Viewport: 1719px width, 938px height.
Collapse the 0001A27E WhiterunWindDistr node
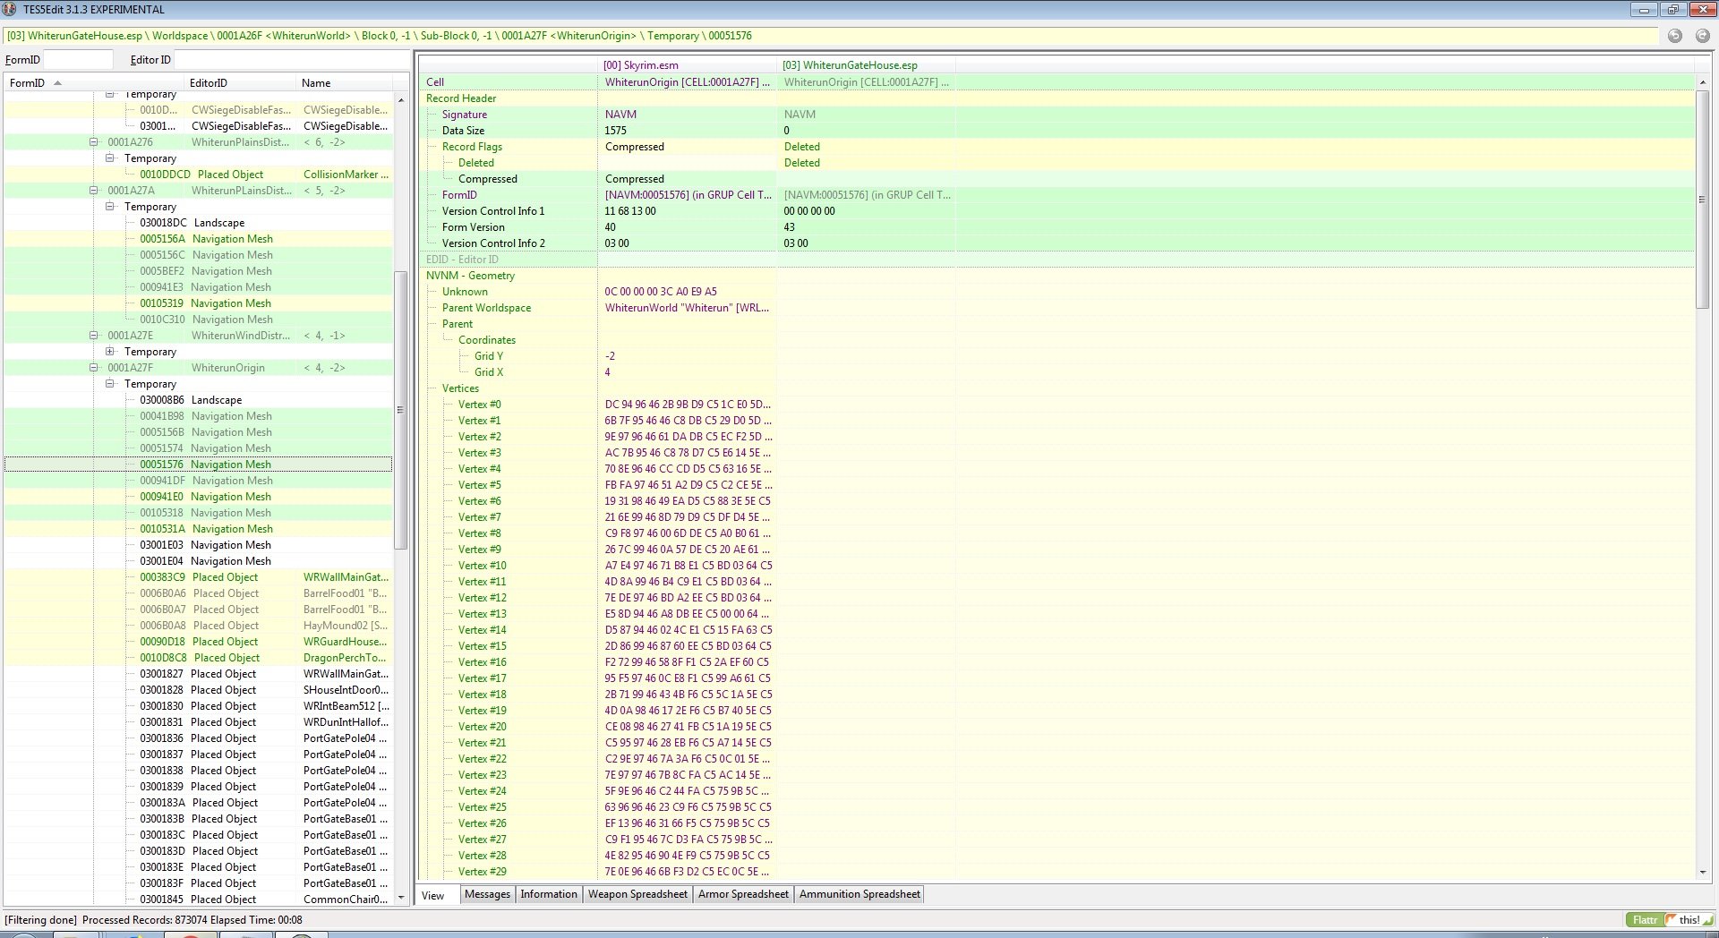[x=93, y=335]
